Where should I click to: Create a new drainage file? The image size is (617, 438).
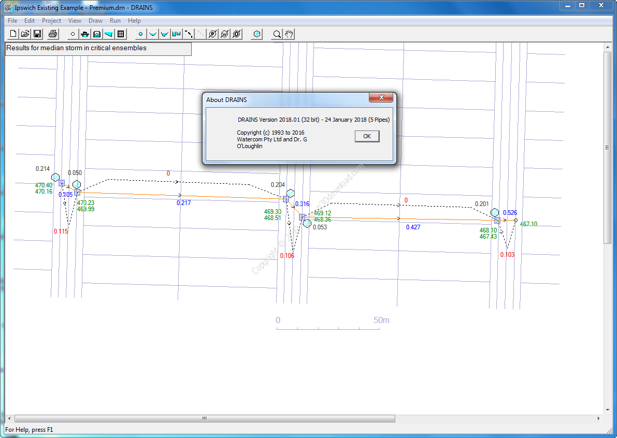point(12,34)
